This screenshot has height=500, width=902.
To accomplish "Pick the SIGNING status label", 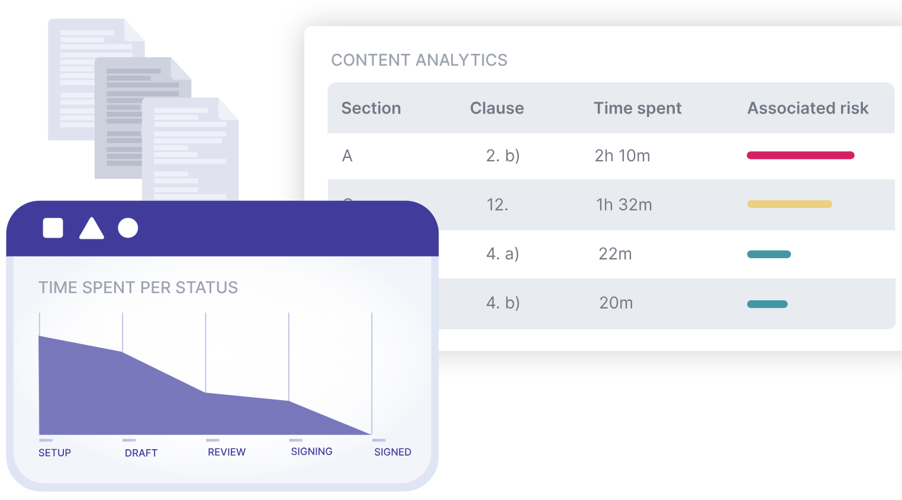I will coord(311,452).
